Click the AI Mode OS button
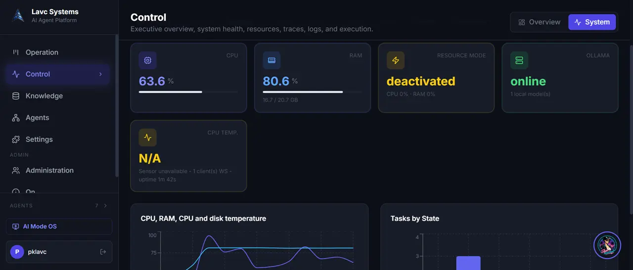 point(59,226)
